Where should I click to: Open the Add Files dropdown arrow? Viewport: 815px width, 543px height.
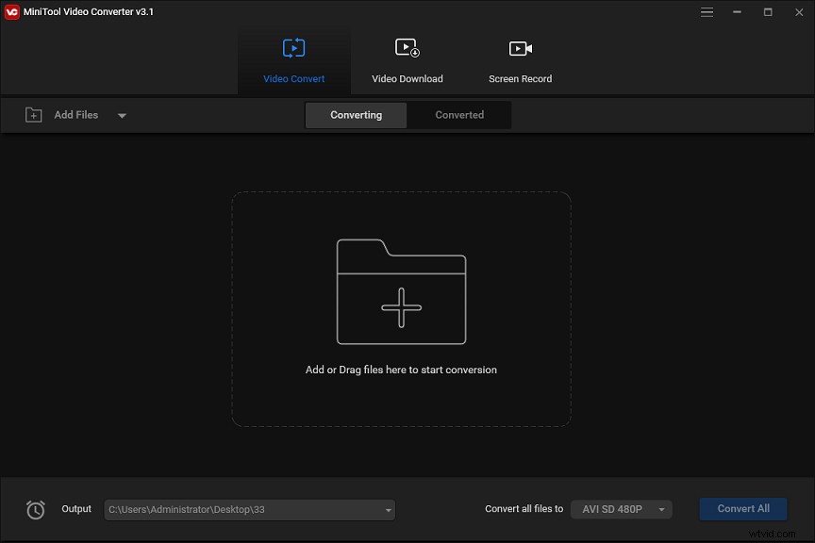[x=122, y=115]
